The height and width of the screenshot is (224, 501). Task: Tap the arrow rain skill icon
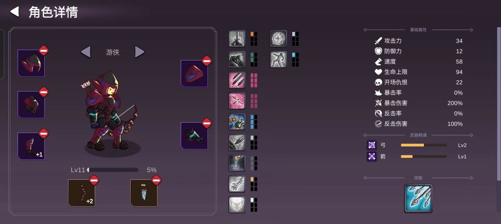418,198
